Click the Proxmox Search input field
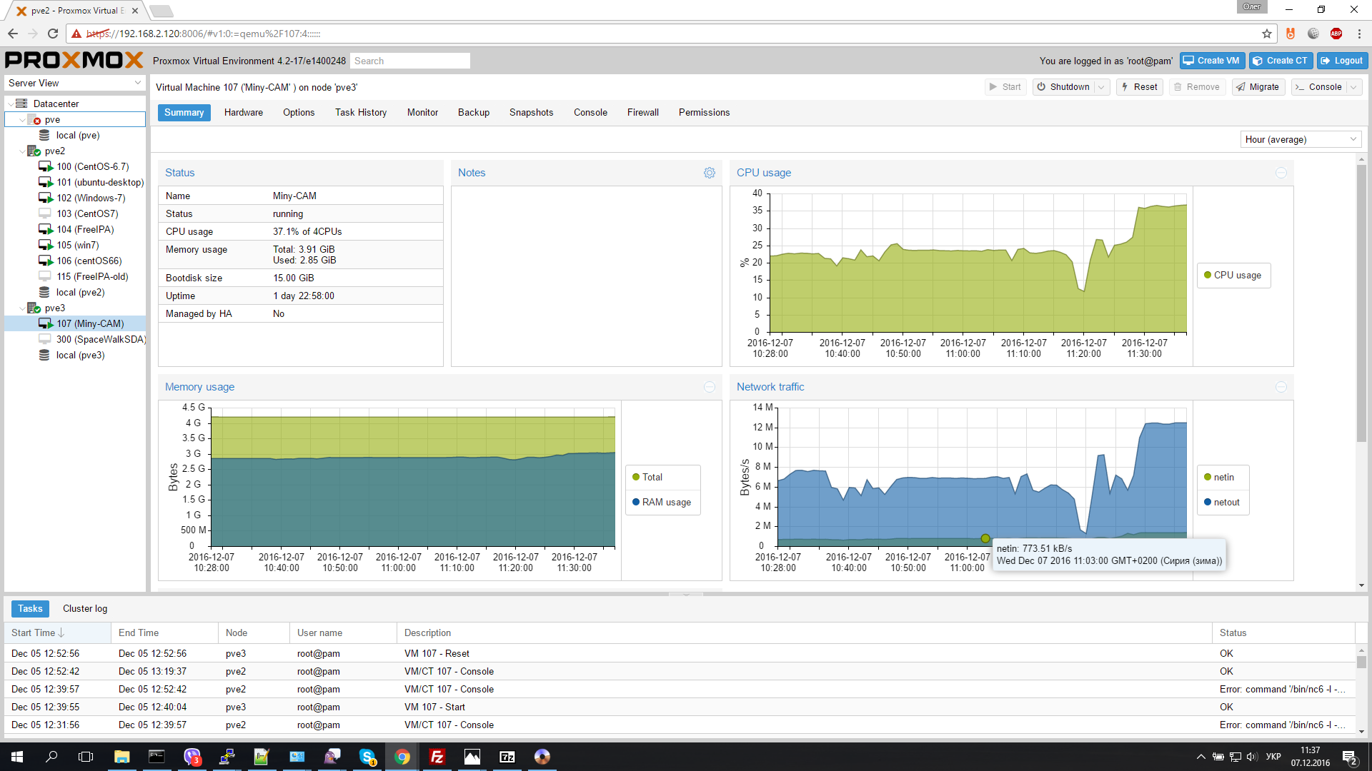 click(410, 61)
